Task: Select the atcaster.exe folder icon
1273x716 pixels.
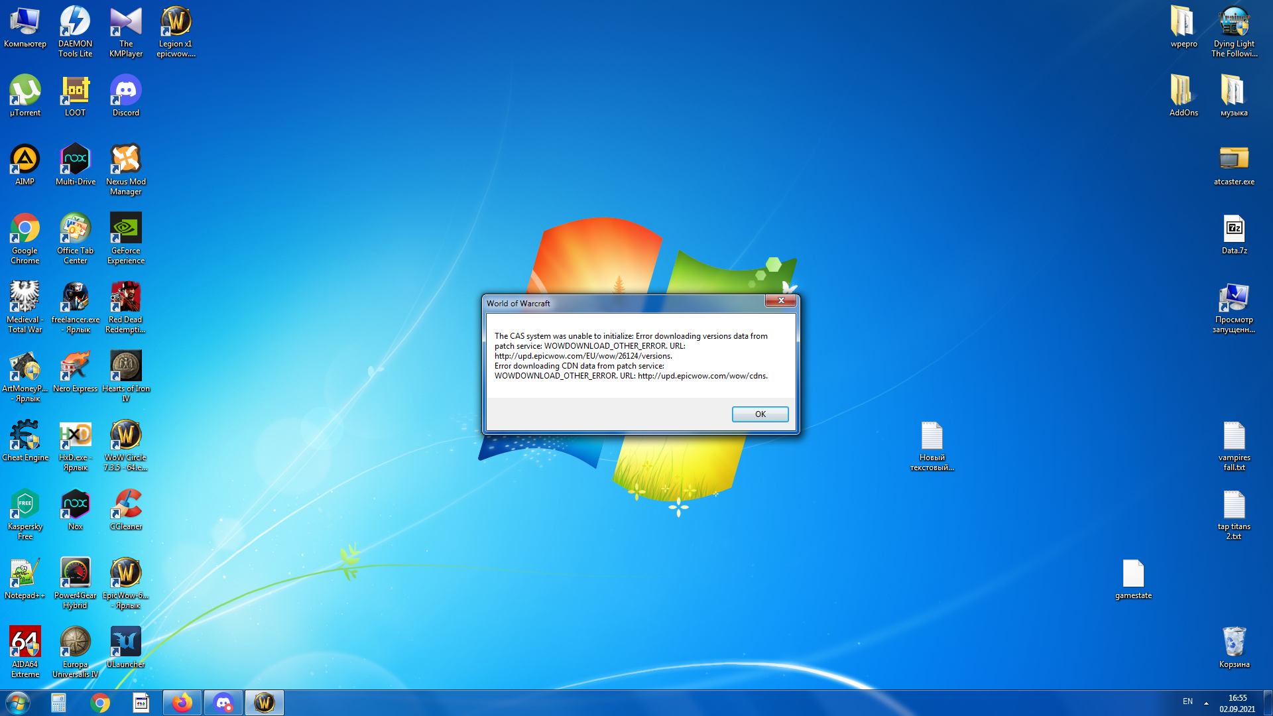Action: [x=1234, y=165]
